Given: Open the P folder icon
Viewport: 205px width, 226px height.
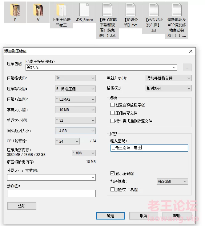Looking at the screenshot, I should [x=15, y=10].
